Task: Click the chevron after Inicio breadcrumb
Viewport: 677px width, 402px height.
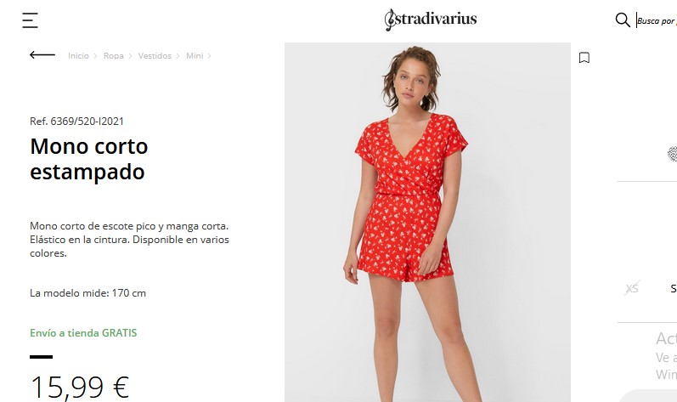Action: tap(95, 56)
